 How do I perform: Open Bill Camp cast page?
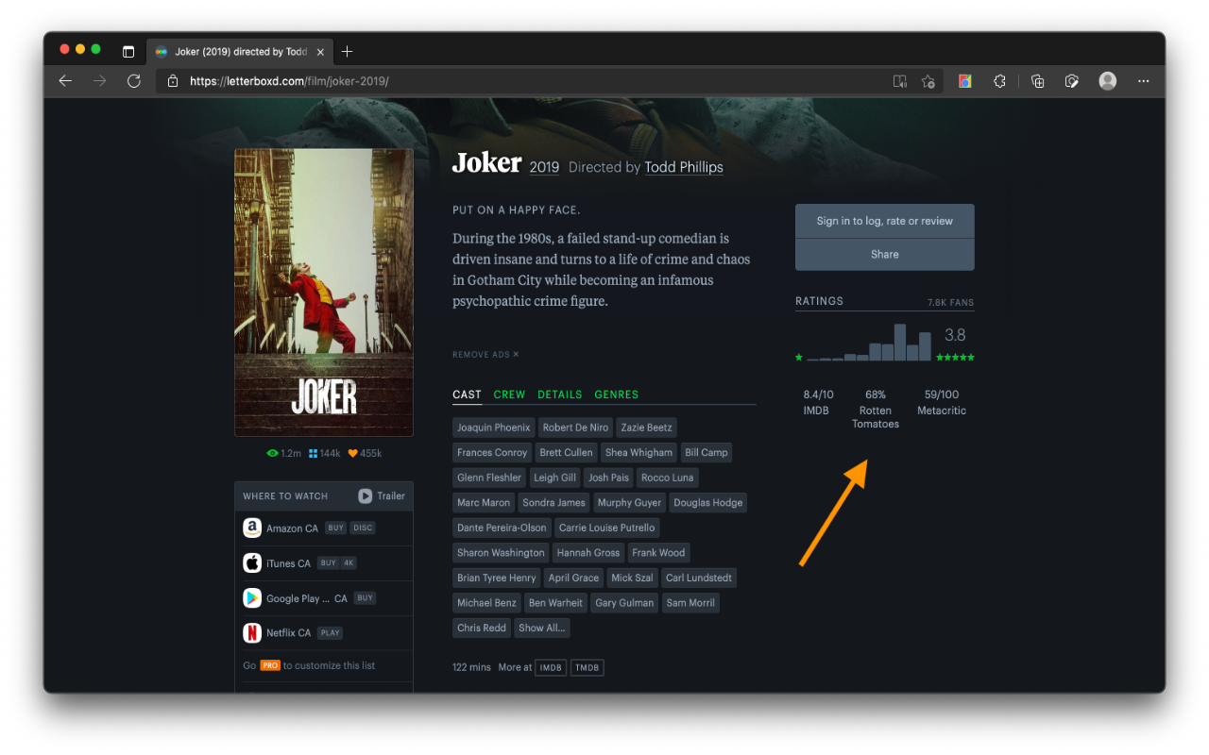coord(707,453)
